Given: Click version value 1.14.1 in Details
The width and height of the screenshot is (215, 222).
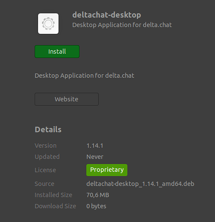Looking at the screenshot, I should (95, 146).
